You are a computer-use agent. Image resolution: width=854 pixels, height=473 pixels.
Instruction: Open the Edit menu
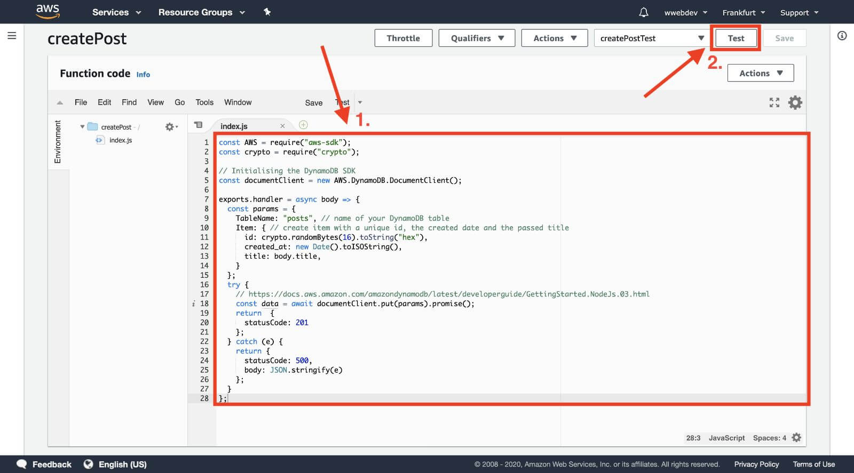pyautogui.click(x=105, y=102)
